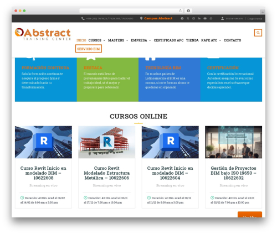
Task: Click duration text of course 10622604
Action: pos(169,200)
